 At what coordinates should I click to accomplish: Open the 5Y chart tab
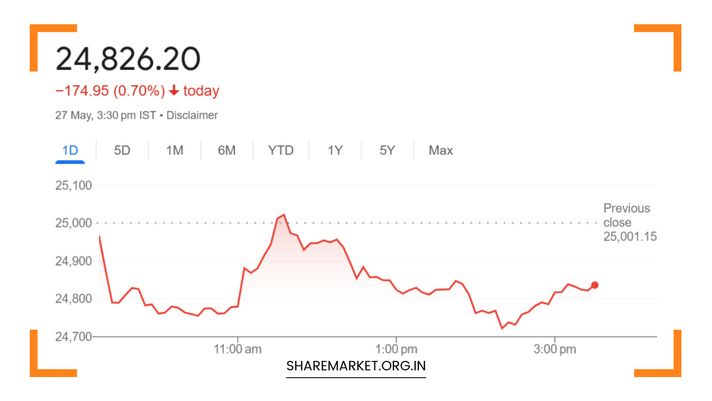387,150
